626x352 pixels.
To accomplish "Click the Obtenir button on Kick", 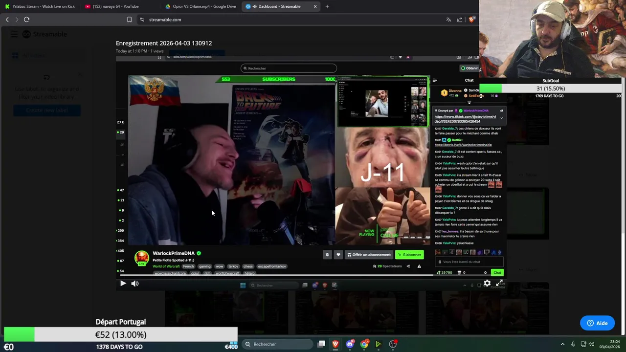I will click(469, 68).
